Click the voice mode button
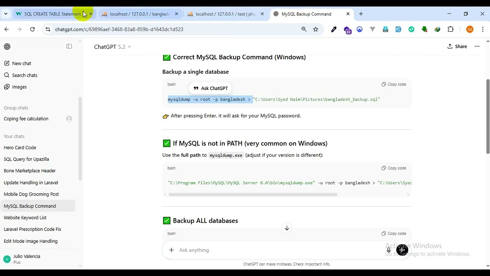The image size is (490, 276). [402, 250]
